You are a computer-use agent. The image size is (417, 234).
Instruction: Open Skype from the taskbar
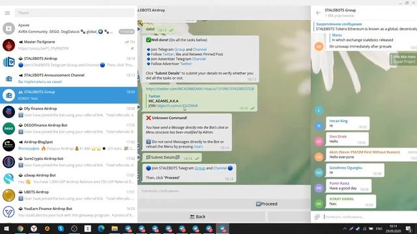(x=61, y=228)
